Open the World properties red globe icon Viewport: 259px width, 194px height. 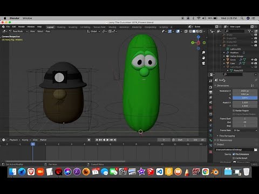click(210, 107)
